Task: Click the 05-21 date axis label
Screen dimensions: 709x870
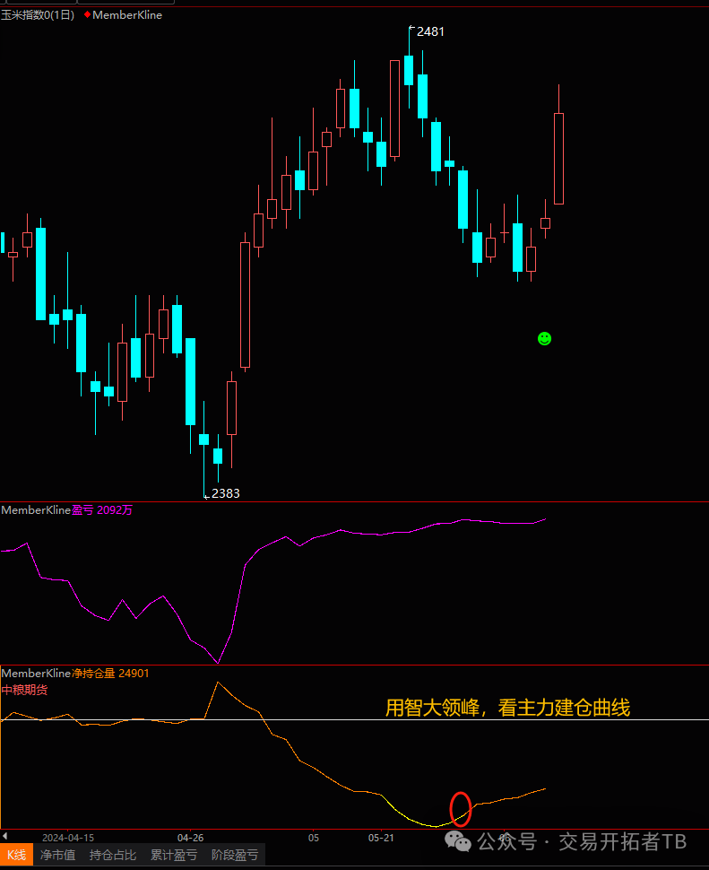Action: 381,838
